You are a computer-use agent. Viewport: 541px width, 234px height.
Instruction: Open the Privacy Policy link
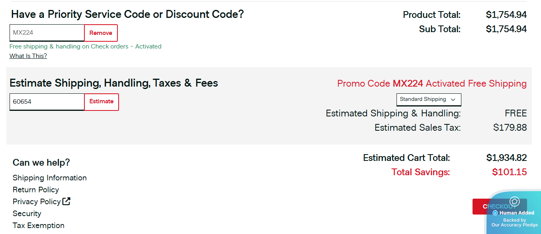37,201
